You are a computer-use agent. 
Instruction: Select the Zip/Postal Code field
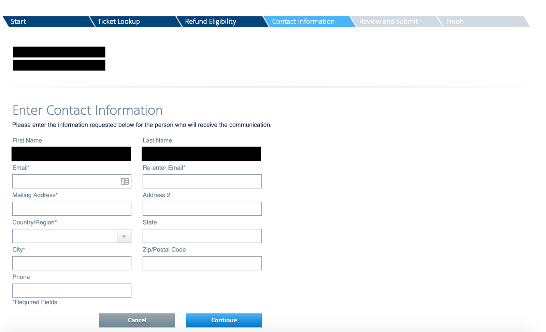202,263
